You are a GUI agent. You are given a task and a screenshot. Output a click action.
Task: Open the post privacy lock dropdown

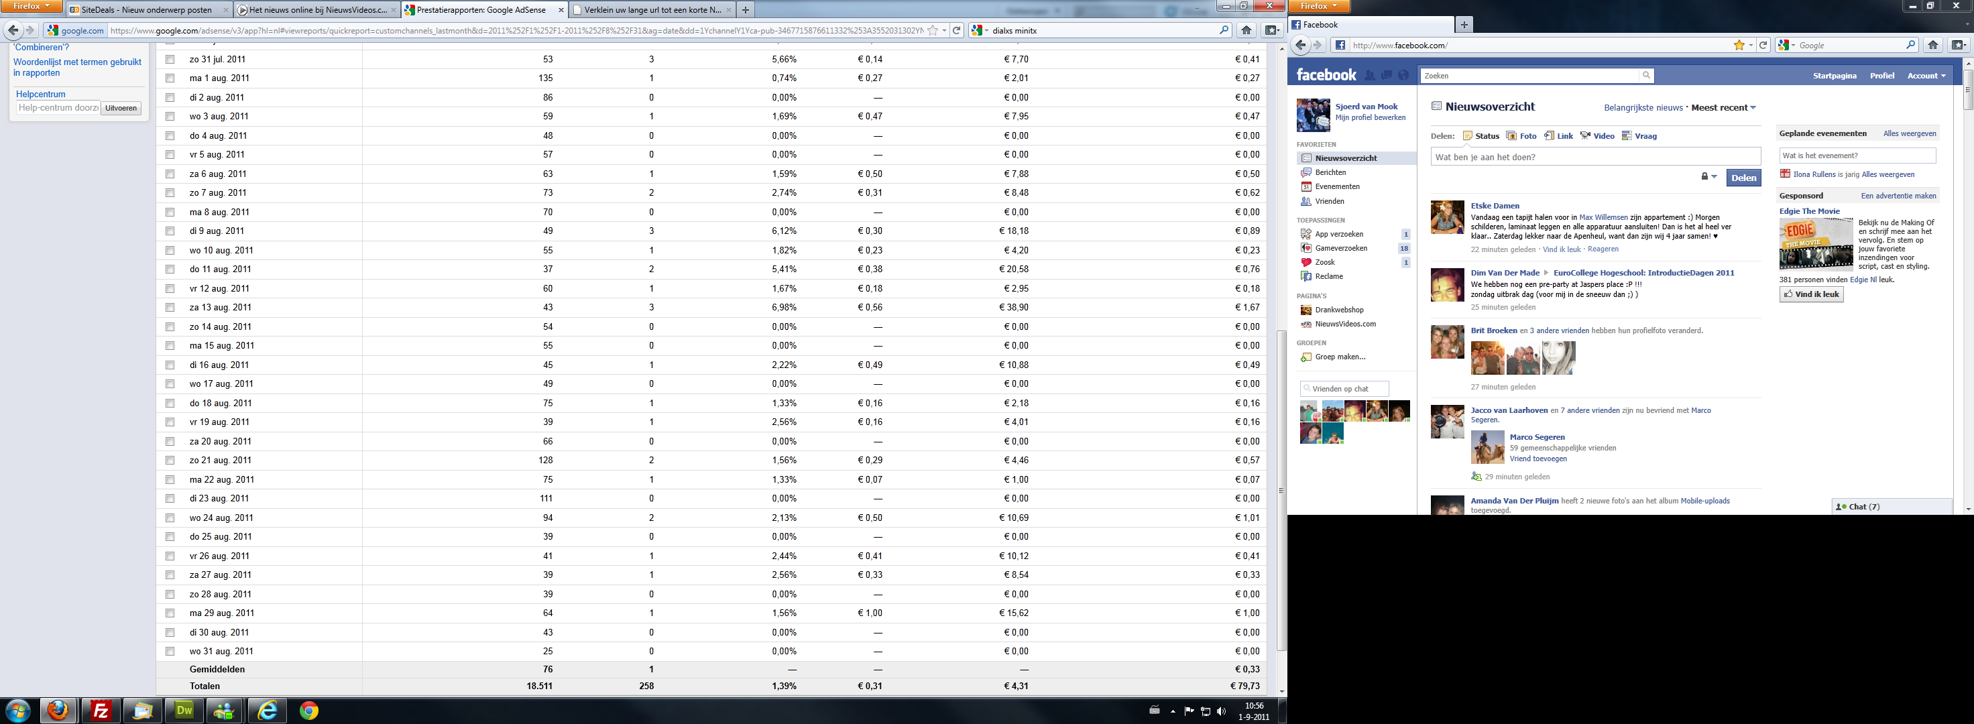1709,177
